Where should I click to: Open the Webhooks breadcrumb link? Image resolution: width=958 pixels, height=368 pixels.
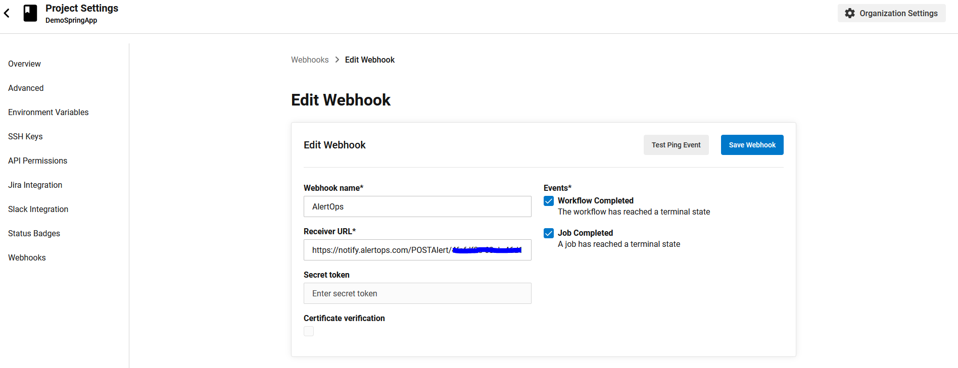(x=310, y=60)
